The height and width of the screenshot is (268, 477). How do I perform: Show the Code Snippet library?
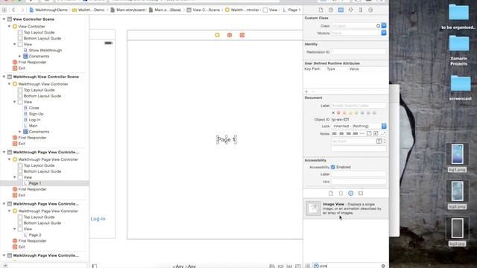[341, 194]
